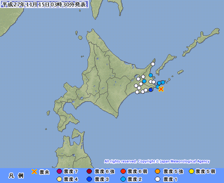This screenshot has width=224, height=183.
Task: Select the northernmost white 震度1 marker on Shiretoko
Action: (x=153, y=64)
